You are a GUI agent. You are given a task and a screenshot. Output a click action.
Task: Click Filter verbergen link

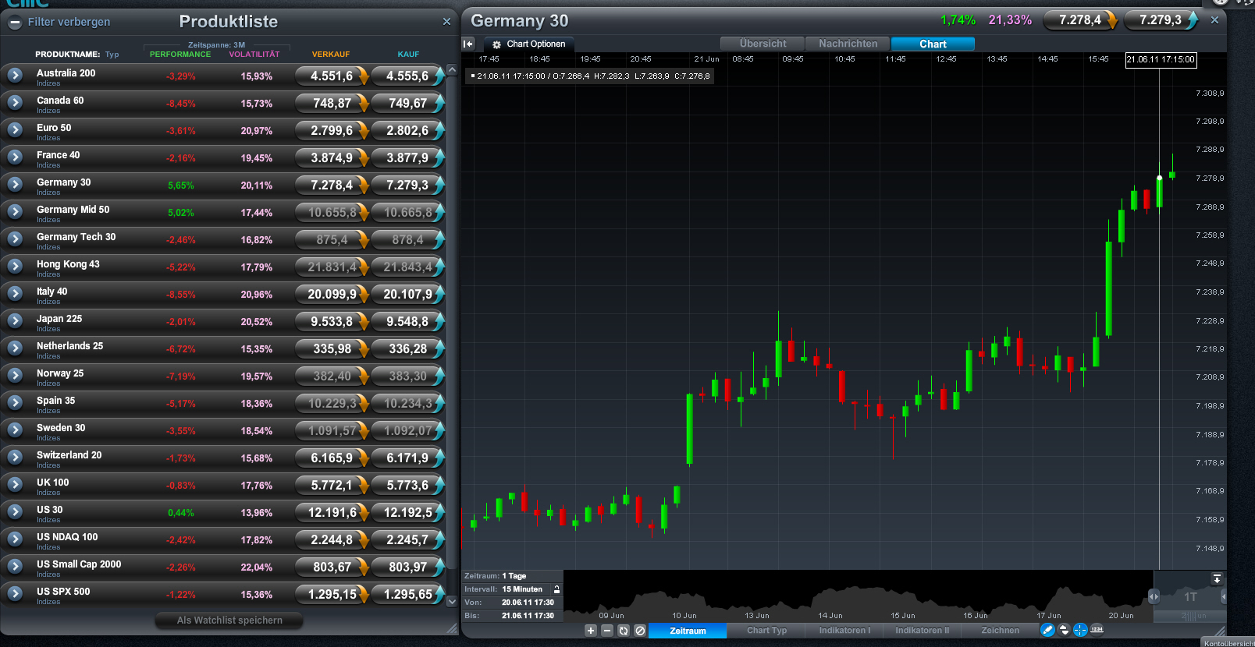69,23
